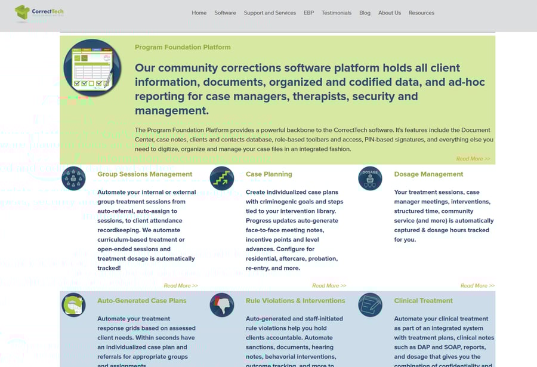Click the Dosage Management icon
This screenshot has width=537, height=367.
click(x=370, y=178)
